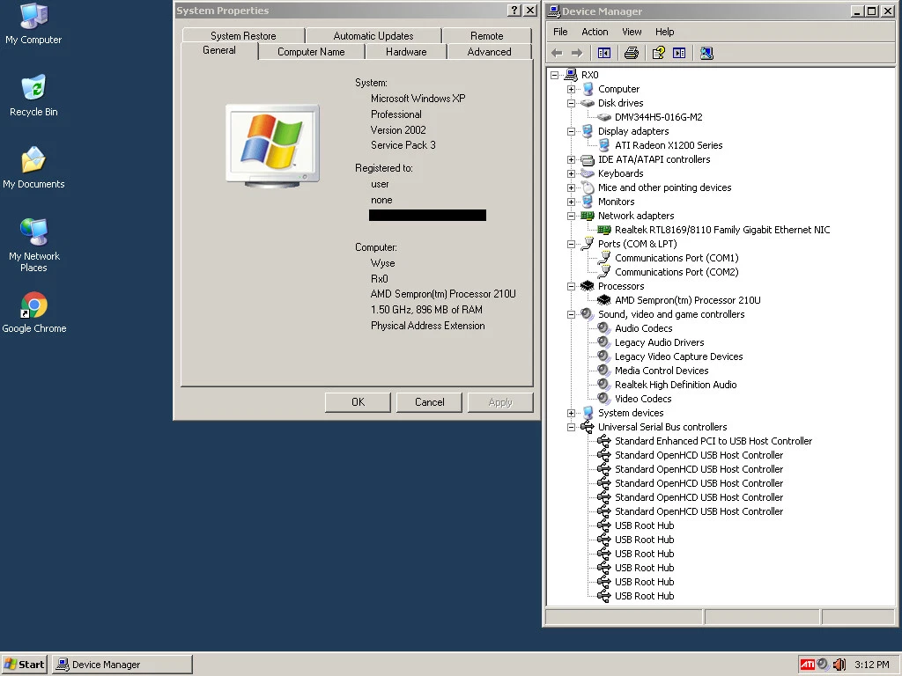This screenshot has width=902, height=676.
Task: Click Scan for hardware changes toolbar icon
Action: 706,53
